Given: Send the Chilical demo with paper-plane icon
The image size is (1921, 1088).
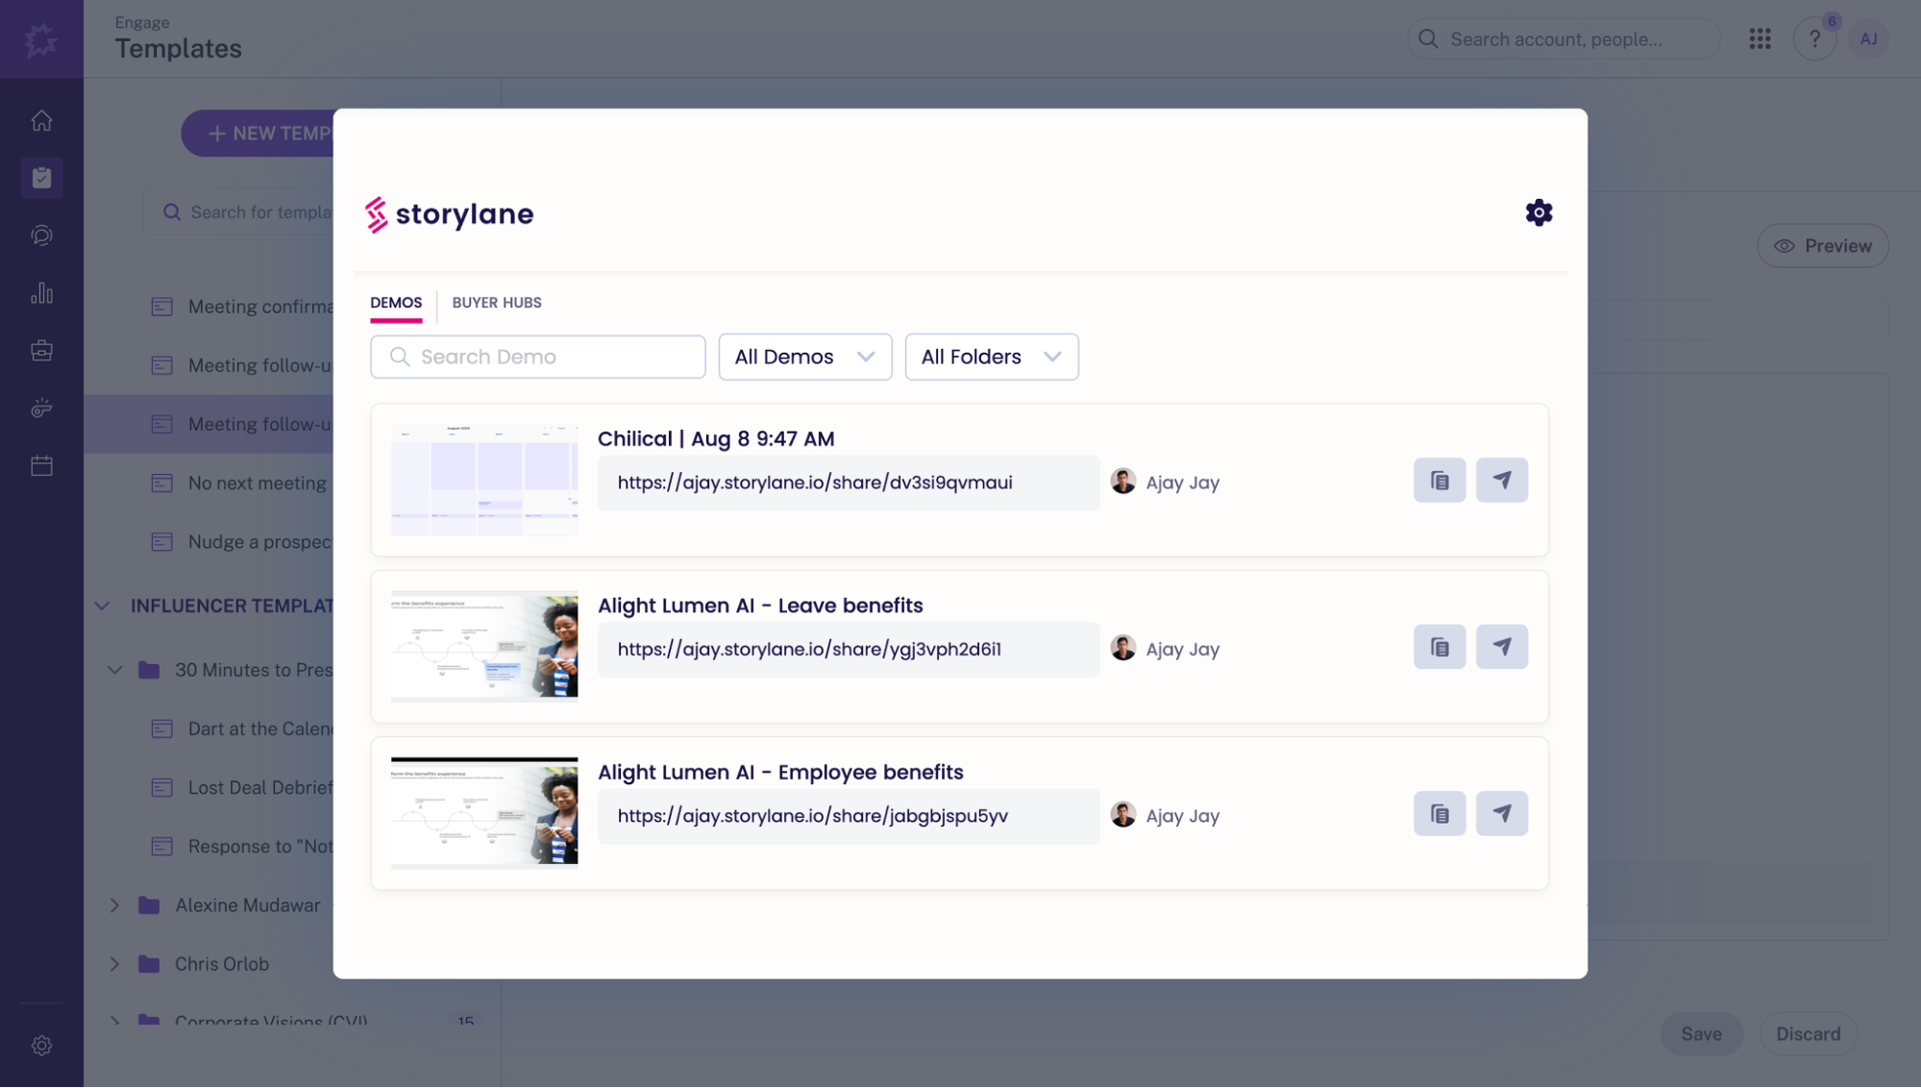Looking at the screenshot, I should [x=1501, y=481].
